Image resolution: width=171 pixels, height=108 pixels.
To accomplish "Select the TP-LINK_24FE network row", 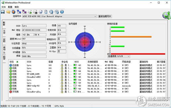I will pyautogui.click(x=87, y=74).
